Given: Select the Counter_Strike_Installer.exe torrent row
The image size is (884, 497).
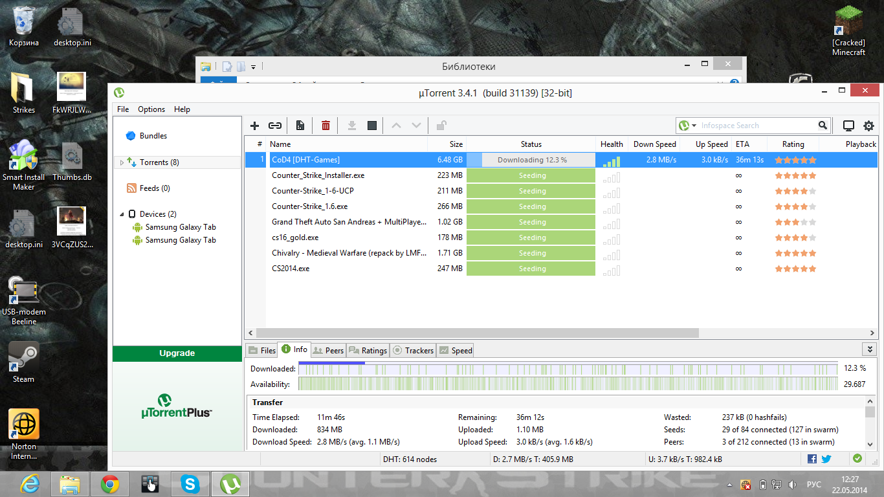Looking at the screenshot, I should [x=561, y=175].
